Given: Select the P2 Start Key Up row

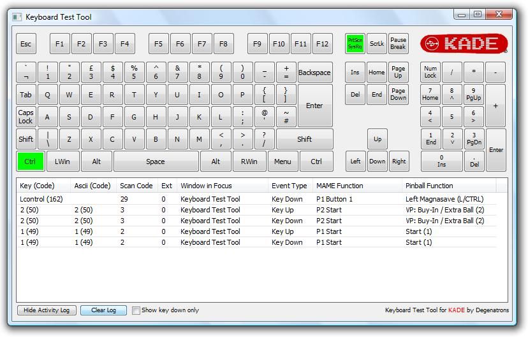Looking at the screenshot, I should tap(256, 210).
